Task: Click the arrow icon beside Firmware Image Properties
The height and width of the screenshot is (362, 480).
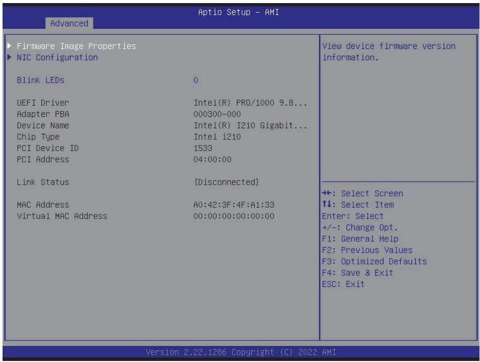Action: (x=10, y=46)
